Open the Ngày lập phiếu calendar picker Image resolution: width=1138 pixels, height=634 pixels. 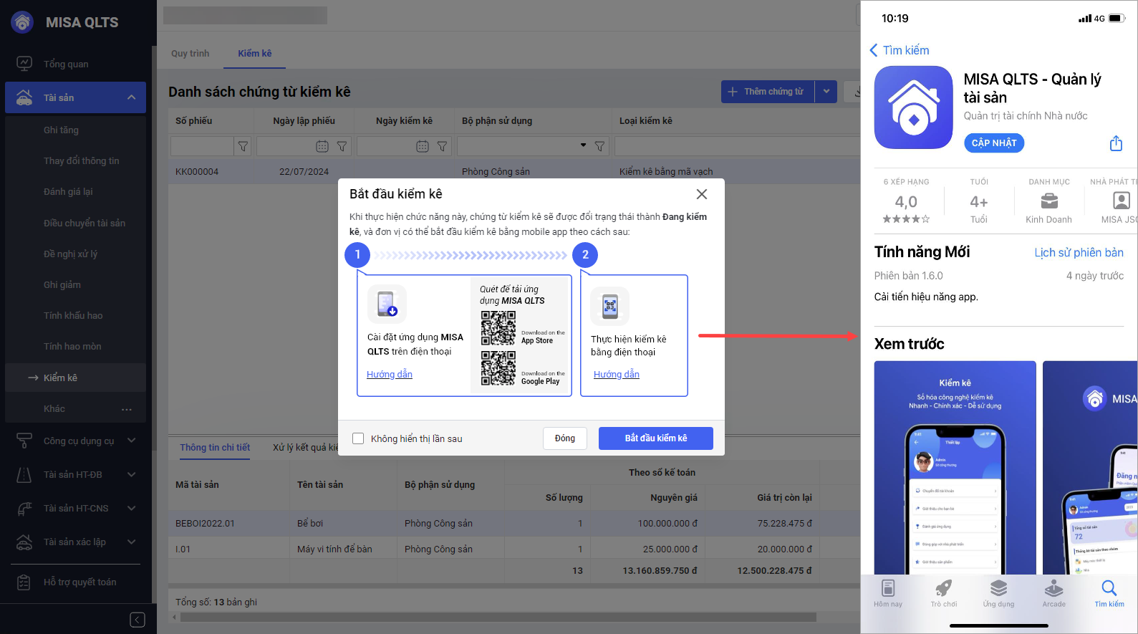coord(322,146)
